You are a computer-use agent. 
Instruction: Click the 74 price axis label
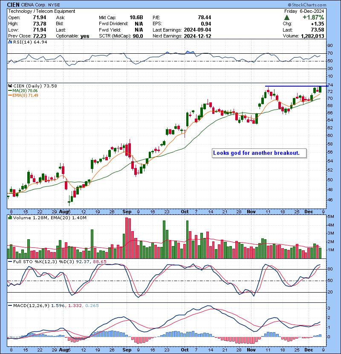coord(330,85)
